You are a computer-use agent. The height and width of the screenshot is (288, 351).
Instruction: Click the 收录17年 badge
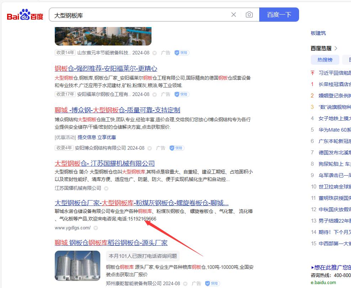65,94
